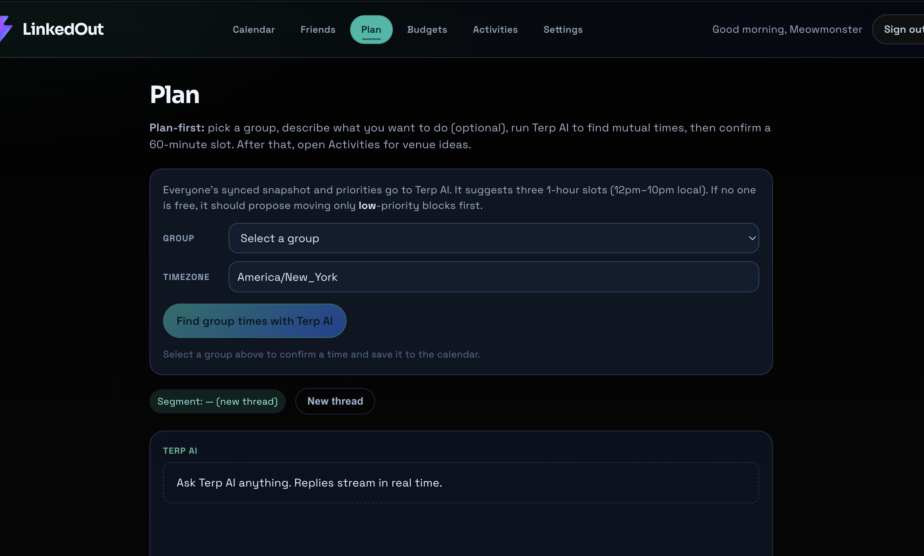Click the LinkedOut lightning bolt logo

pyautogui.click(x=6, y=29)
